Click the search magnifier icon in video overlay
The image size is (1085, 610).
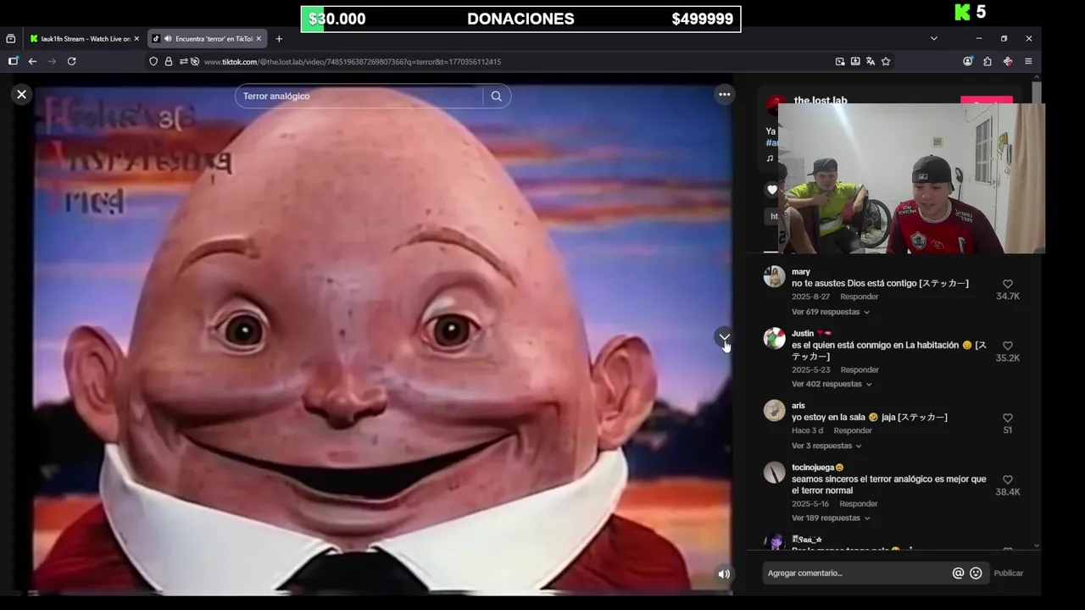[497, 96]
